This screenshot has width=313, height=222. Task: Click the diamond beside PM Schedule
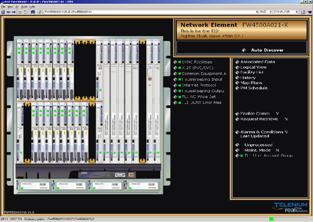coord(237,88)
